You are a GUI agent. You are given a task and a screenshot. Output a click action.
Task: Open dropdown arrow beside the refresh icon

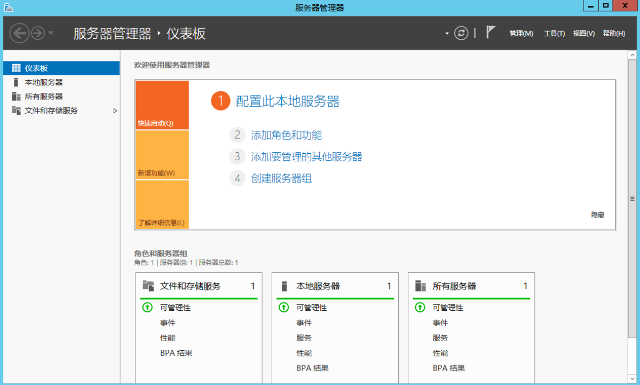point(447,34)
